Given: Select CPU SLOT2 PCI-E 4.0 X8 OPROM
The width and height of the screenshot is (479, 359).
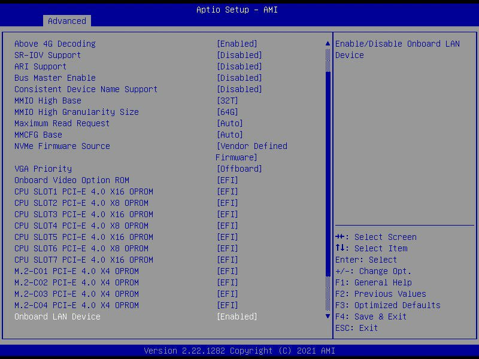Looking at the screenshot, I should [x=81, y=203].
